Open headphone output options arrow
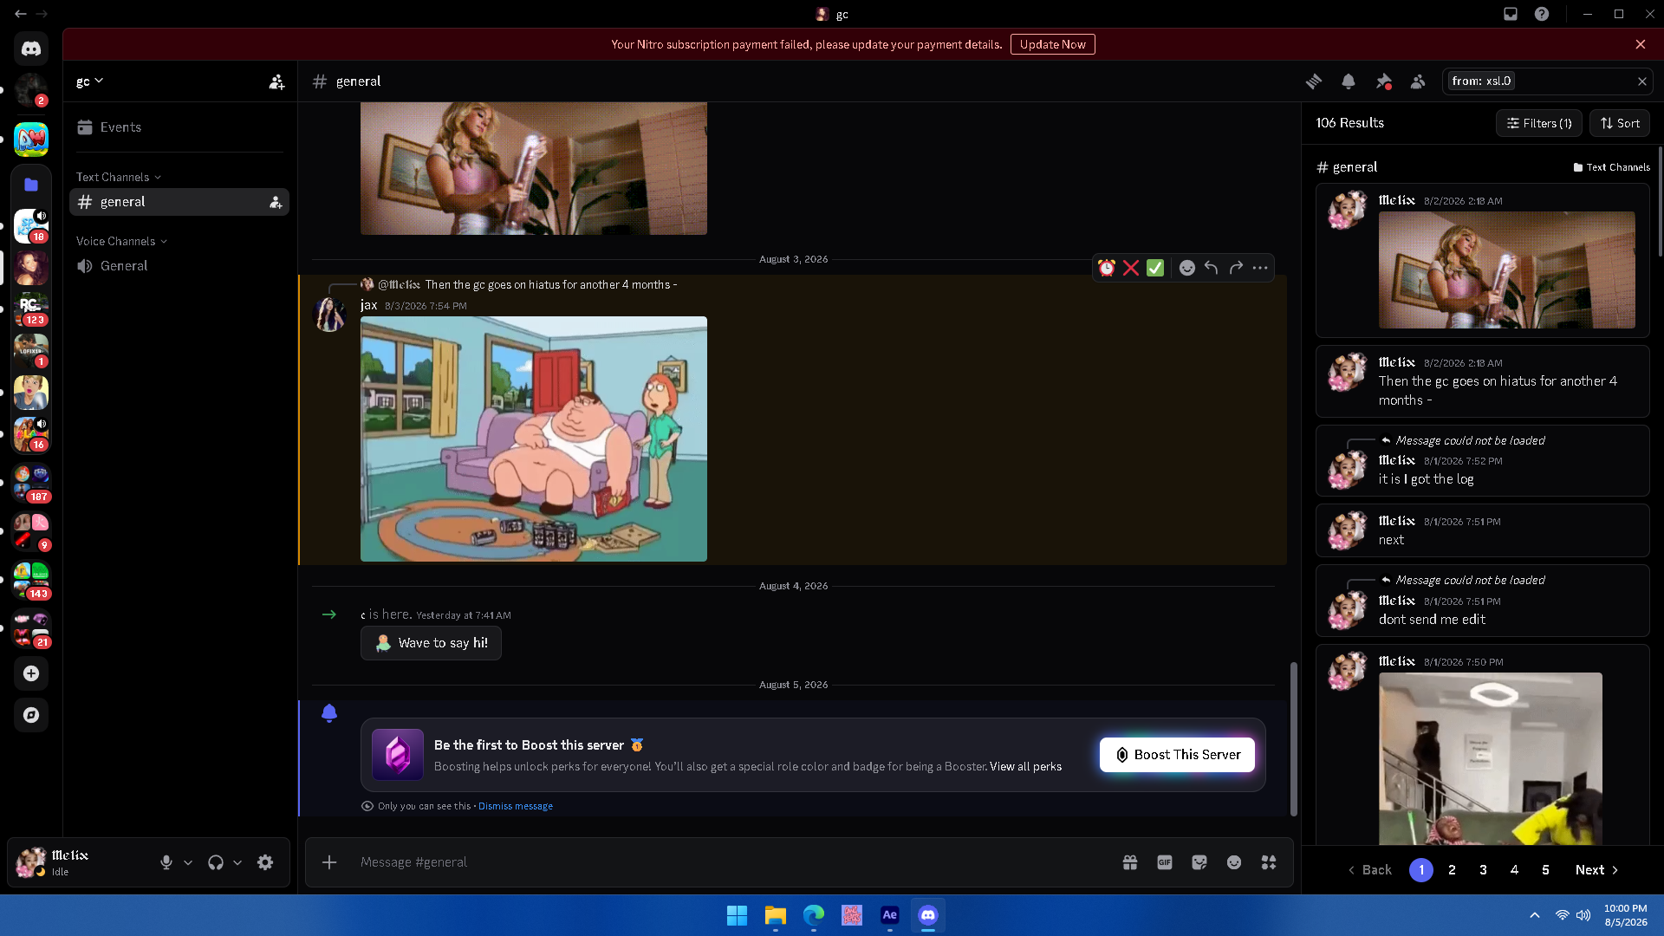The width and height of the screenshot is (1664, 936). click(x=237, y=862)
